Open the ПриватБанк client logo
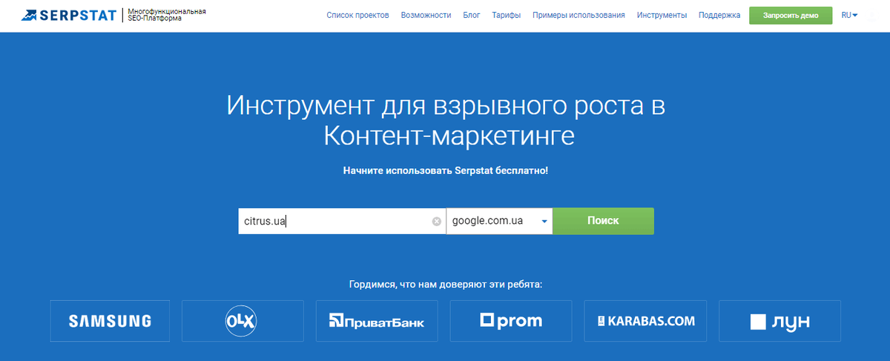This screenshot has width=890, height=361. click(377, 321)
